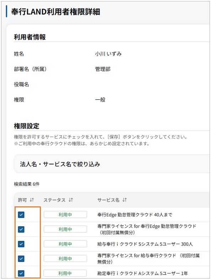Sort by the ステータス column arrows
The height and width of the screenshot is (280, 211).
pos(71,200)
